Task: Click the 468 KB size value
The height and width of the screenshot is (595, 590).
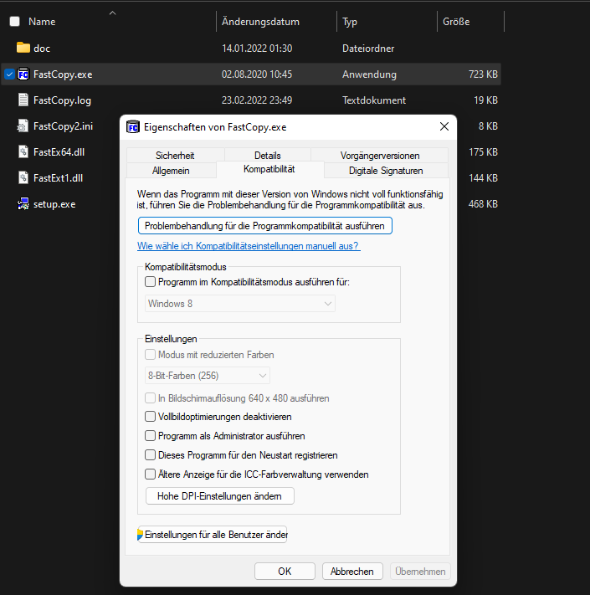Action: (x=483, y=203)
